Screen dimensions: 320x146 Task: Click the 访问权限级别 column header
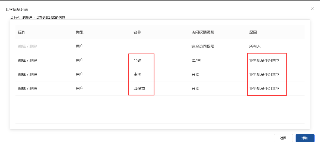203,32
